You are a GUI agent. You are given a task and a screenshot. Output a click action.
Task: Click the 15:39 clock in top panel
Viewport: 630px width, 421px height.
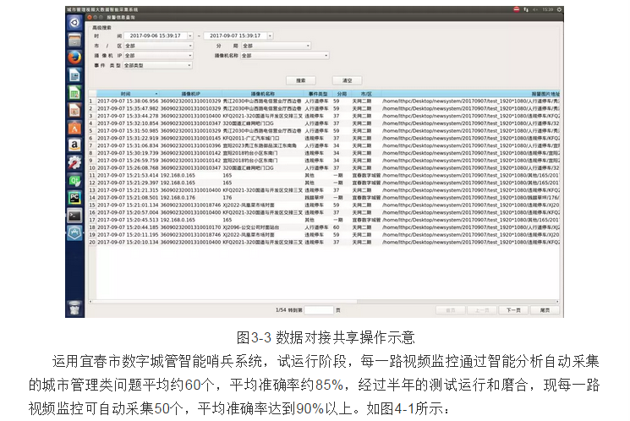pos(547,9)
